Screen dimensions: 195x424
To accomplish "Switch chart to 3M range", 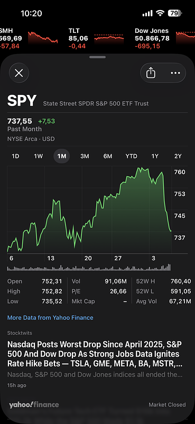I will pos(85,156).
